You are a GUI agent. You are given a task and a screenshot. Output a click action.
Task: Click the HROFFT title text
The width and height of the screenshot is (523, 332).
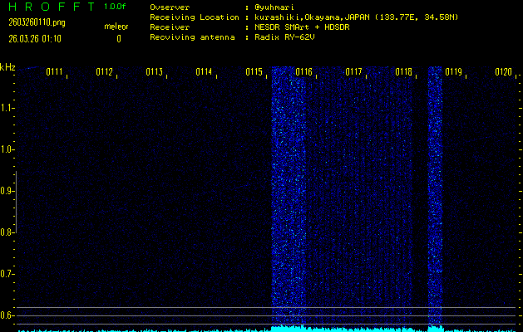click(52, 7)
